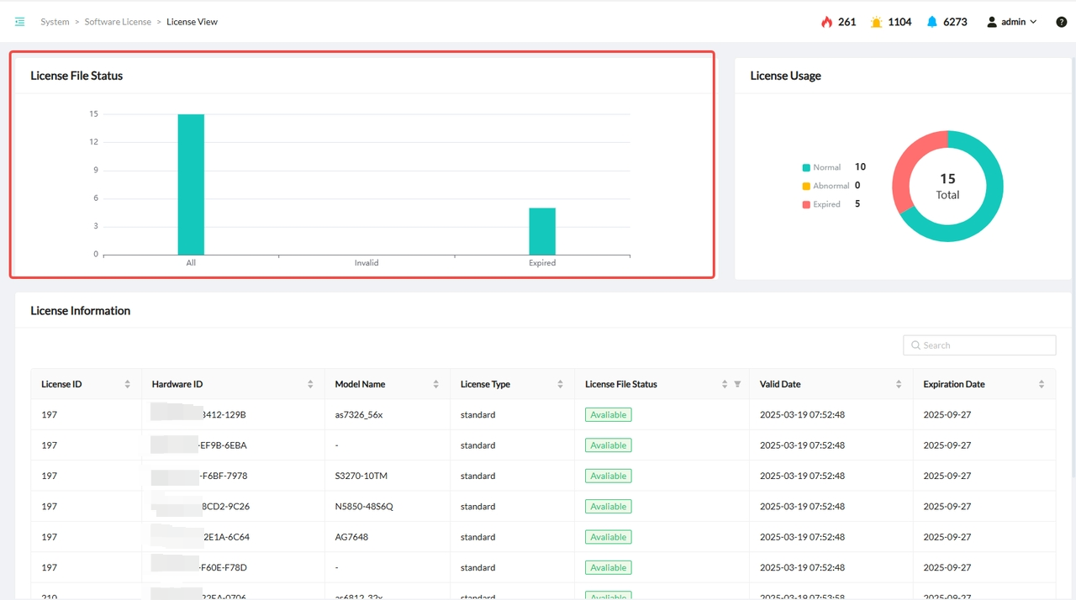Toggle Abnormal legend item in License Usage
Viewport: 1076px width, 600px height.
click(x=825, y=186)
